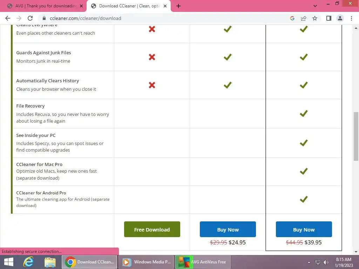The height and width of the screenshot is (269, 359).
Task: Click Buy Now for $24.95 plan
Action: 228,229
